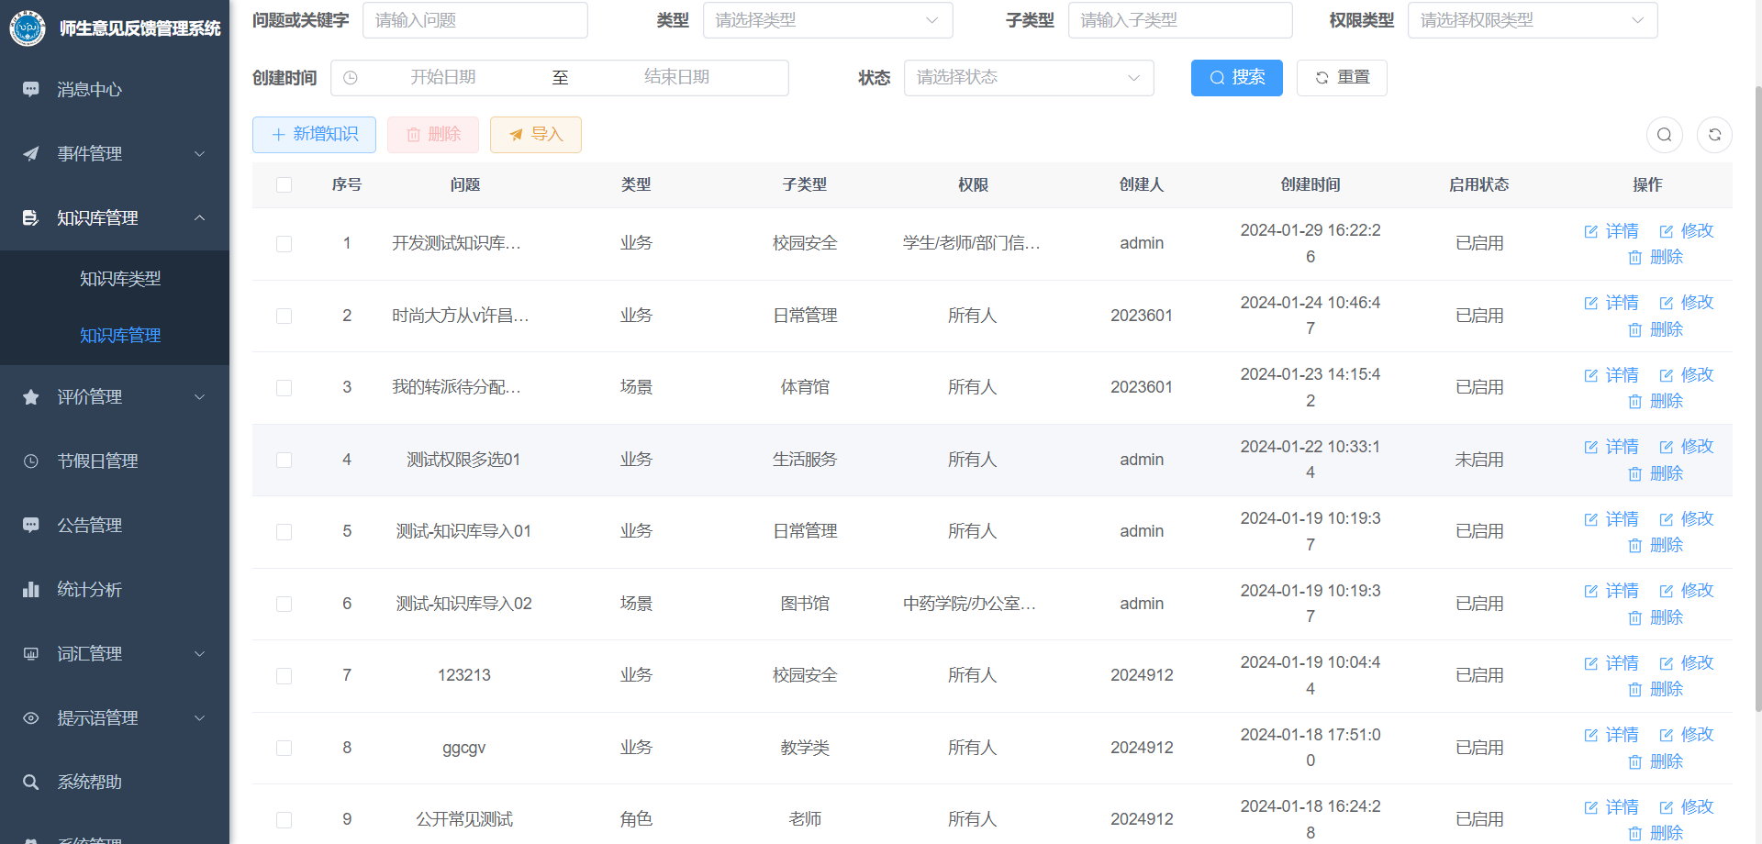Toggle the select-all checkbox in table header
The image size is (1762, 844).
(284, 184)
